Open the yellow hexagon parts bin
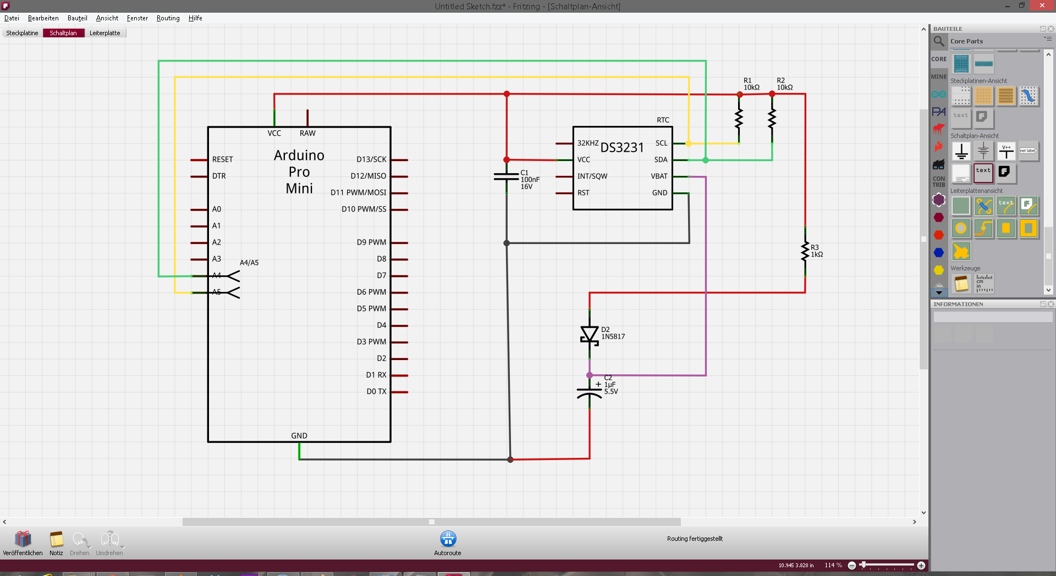The height and width of the screenshot is (576, 1056). click(939, 270)
